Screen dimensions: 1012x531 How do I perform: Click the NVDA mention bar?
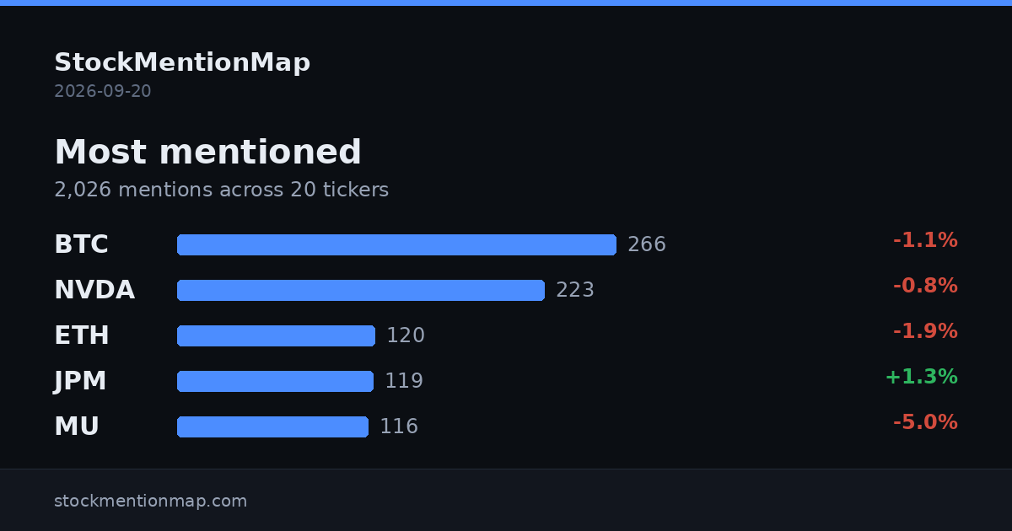pos(361,290)
